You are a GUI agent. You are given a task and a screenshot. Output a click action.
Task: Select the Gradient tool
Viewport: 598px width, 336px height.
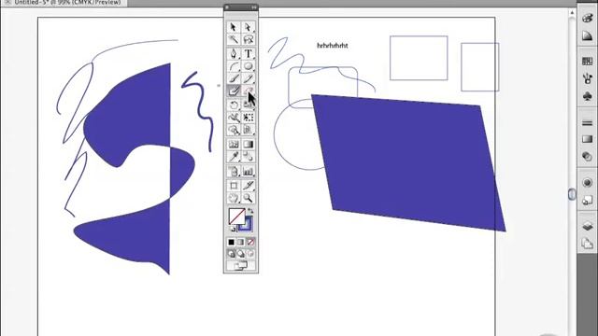click(248, 144)
